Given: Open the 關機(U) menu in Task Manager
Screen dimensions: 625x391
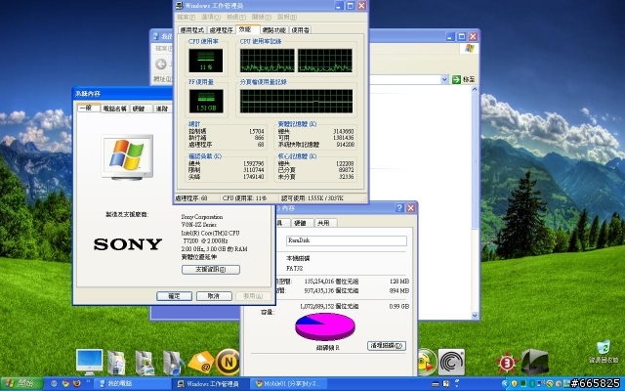Looking at the screenshot, I should pos(262,18).
